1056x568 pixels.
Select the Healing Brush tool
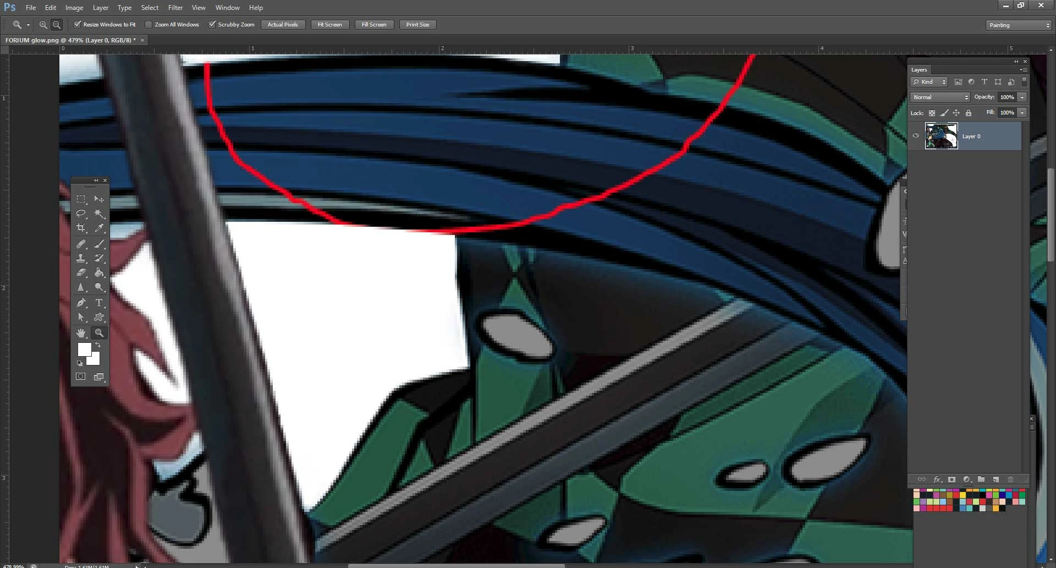81,244
